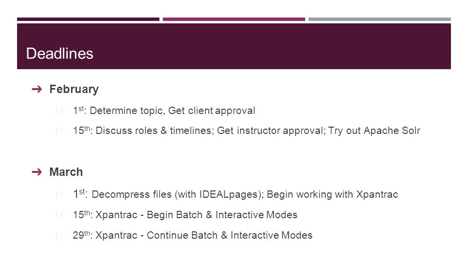This screenshot has height=263, width=468.
Task: Click the line about Determine topic, Get client approval
Action: (164, 111)
